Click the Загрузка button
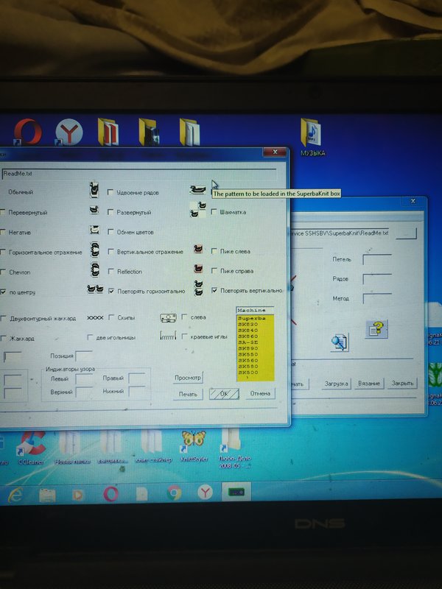Image resolution: width=442 pixels, height=589 pixels. [335, 384]
